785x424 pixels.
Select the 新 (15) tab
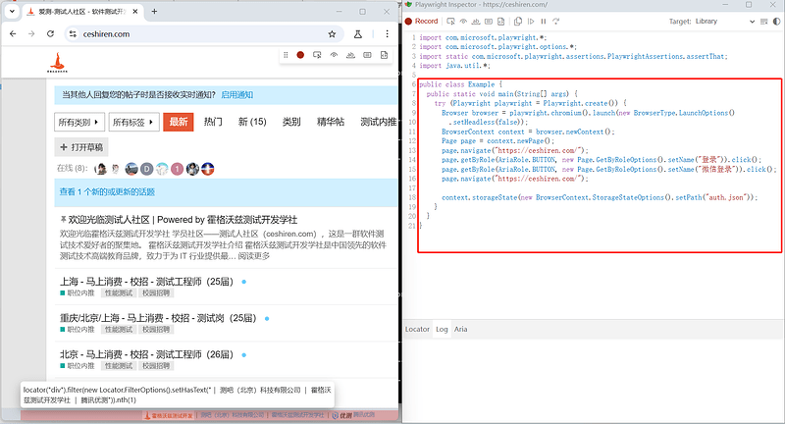tap(252, 122)
